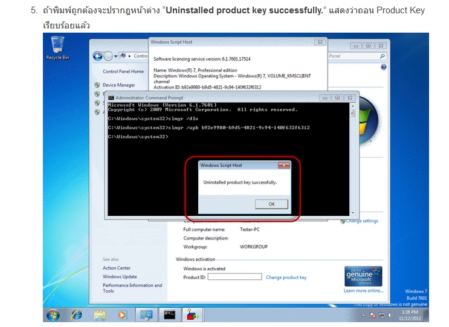Switch to Control Panel taskbar button
The image size is (449, 327).
[146, 315]
